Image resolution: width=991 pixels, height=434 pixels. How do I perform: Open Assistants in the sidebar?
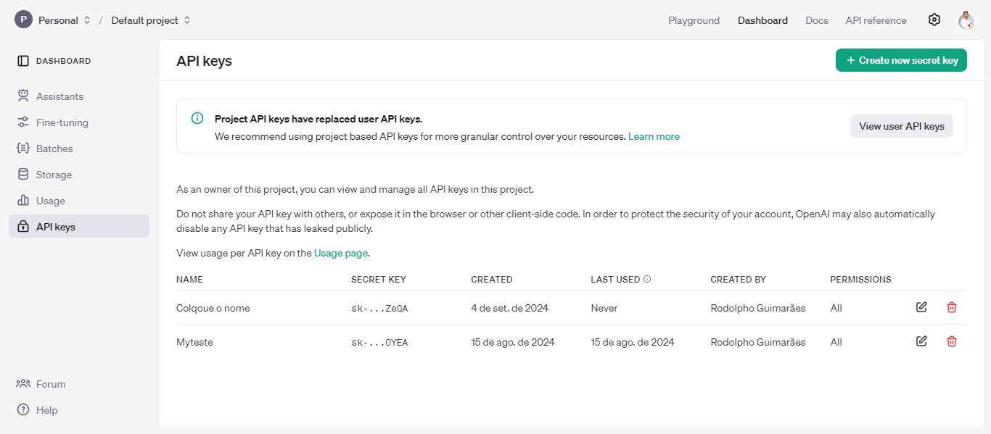pyautogui.click(x=79, y=96)
